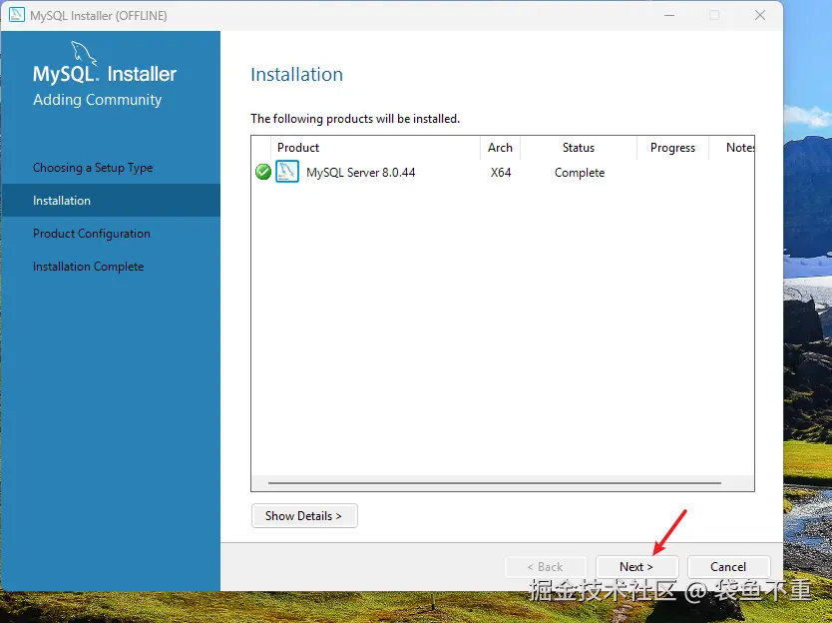Select the MySQL Server 8.0.44 row
The height and width of the screenshot is (623, 832).
click(503, 172)
